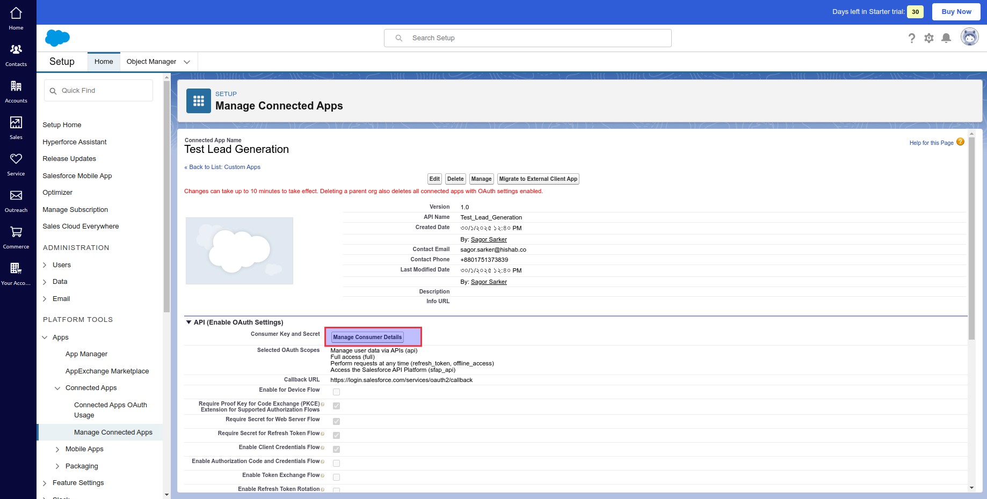Image resolution: width=987 pixels, height=499 pixels.
Task: Open the Setup gear icon
Action: [929, 38]
